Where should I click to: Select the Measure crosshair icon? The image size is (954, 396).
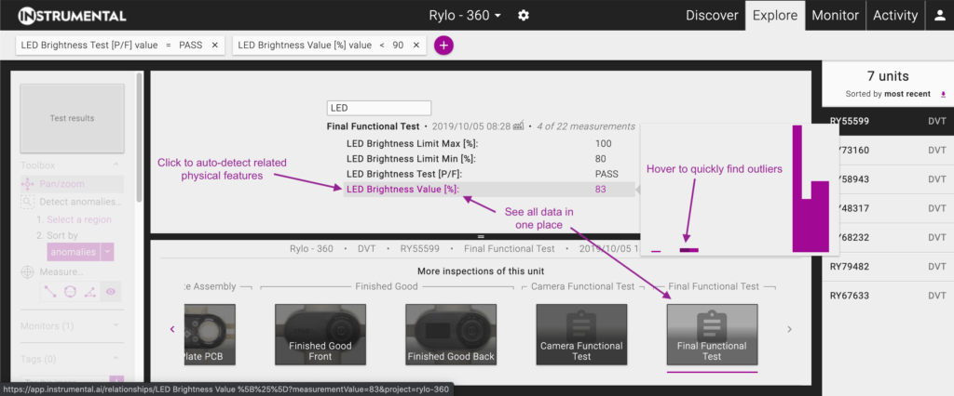point(27,272)
